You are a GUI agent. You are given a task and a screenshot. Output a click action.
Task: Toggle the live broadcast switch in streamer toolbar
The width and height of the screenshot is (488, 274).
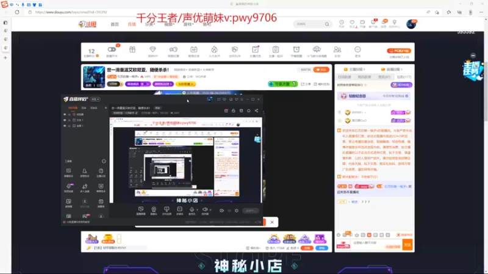click(x=112, y=49)
